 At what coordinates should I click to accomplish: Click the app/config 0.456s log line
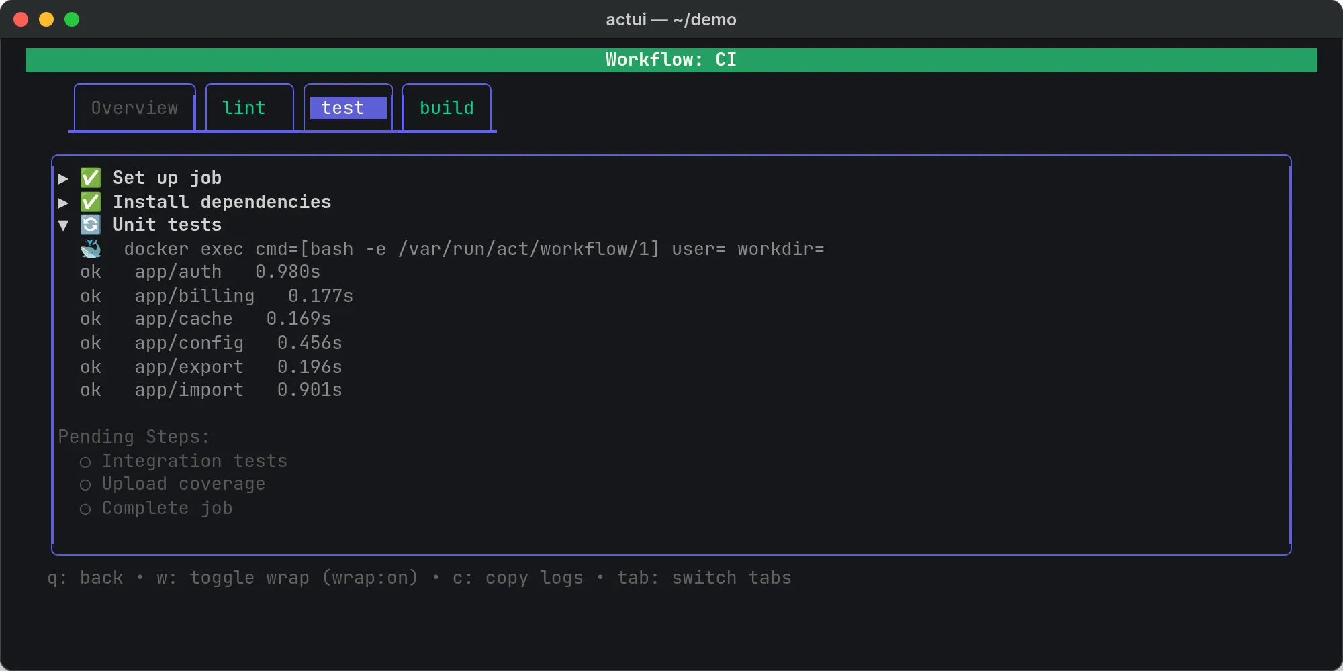pos(212,343)
